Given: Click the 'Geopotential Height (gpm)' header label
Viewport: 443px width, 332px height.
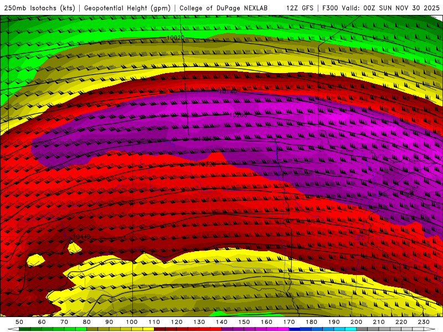Looking at the screenshot, I should coord(127,8).
